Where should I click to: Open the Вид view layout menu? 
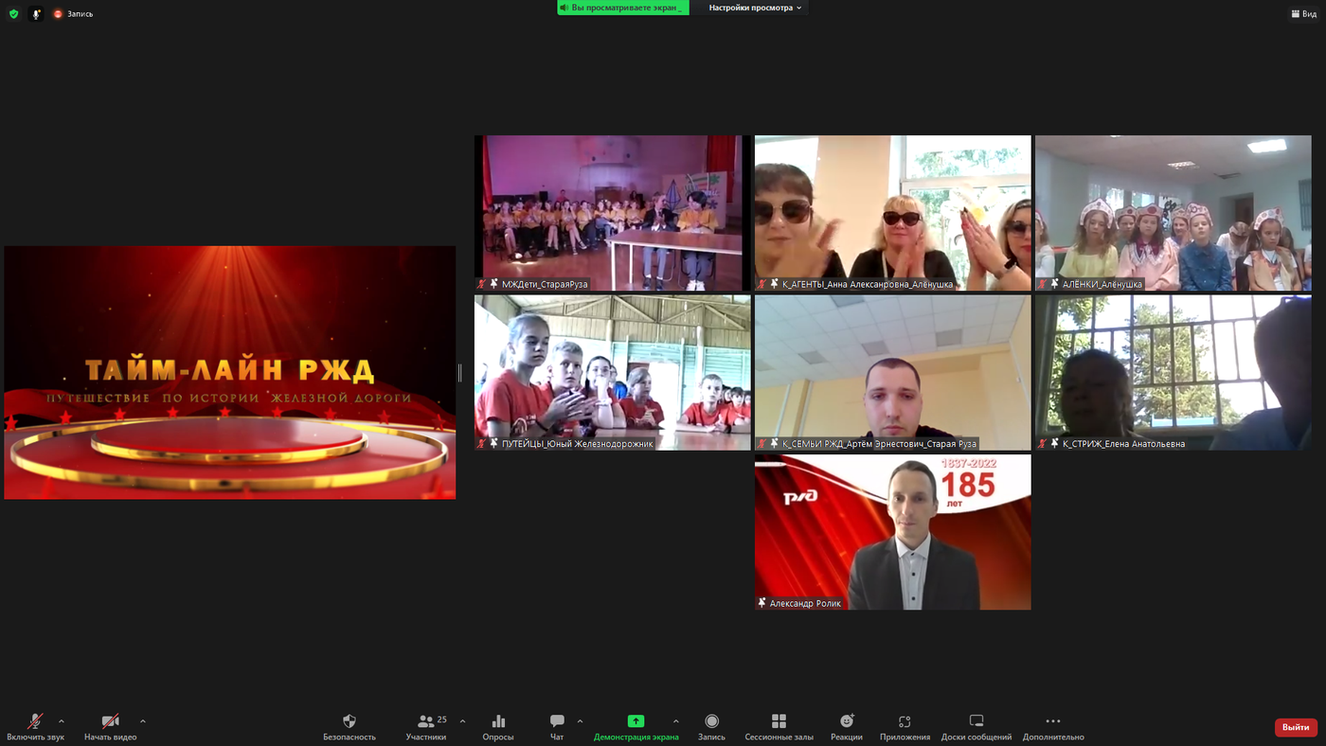click(x=1301, y=14)
